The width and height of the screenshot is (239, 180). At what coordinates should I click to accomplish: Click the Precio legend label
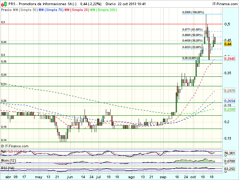pos(6,10)
